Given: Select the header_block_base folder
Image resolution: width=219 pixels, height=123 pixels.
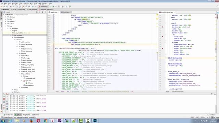Looking at the screenshot, I should [29, 69].
